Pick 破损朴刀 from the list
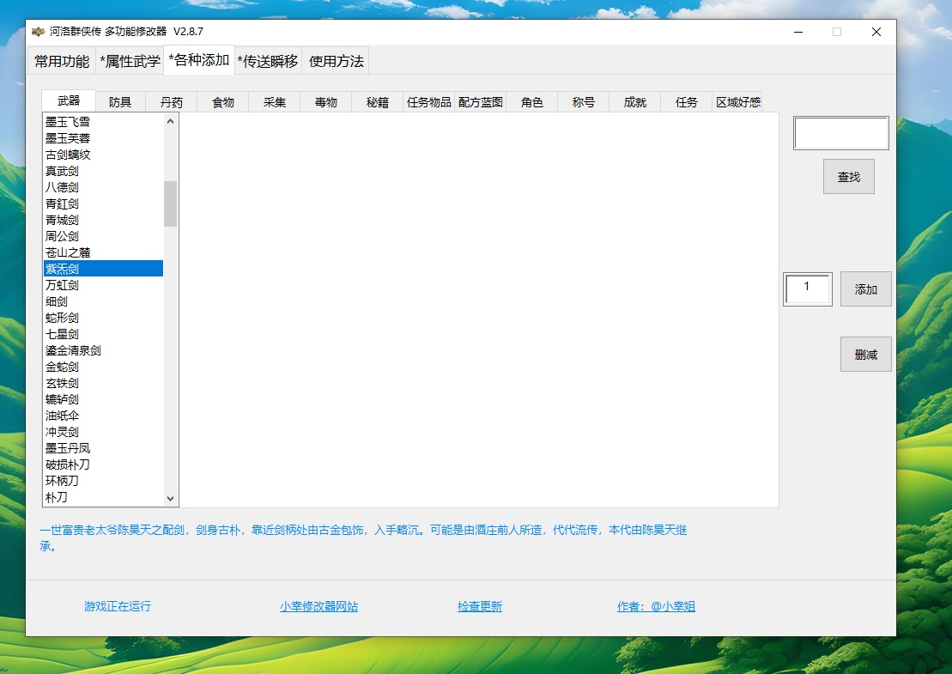 103,465
